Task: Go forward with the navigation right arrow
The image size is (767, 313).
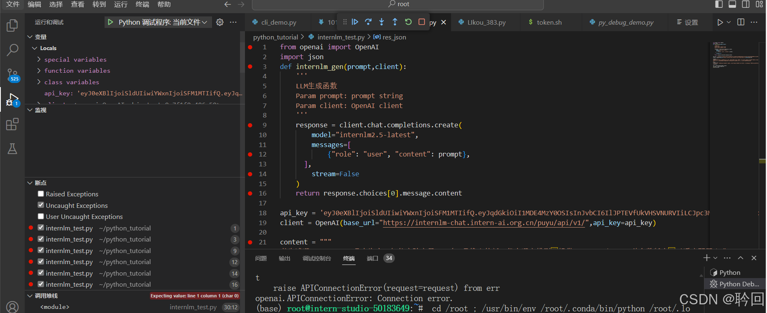Action: (241, 4)
